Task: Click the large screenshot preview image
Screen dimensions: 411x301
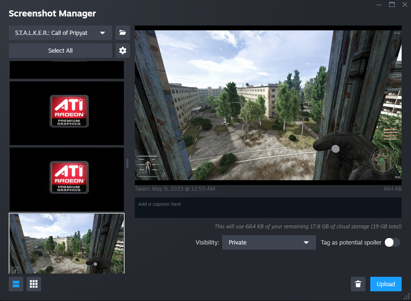Action: click(x=268, y=105)
